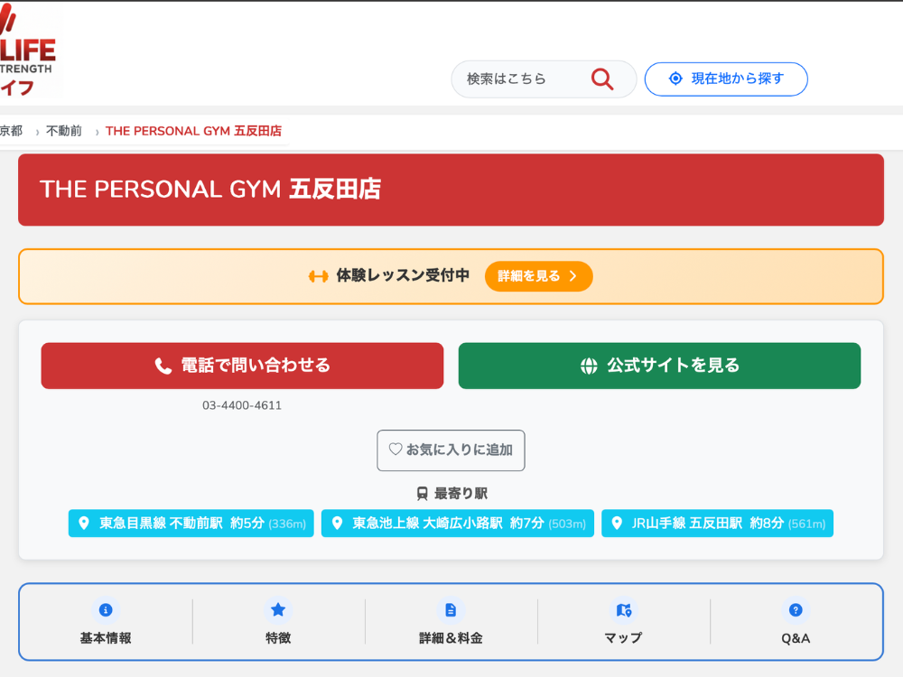Open Q&A tab
This screenshot has height=677, width=903.
(x=796, y=622)
